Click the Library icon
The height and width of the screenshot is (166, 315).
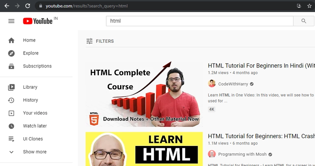point(11,87)
